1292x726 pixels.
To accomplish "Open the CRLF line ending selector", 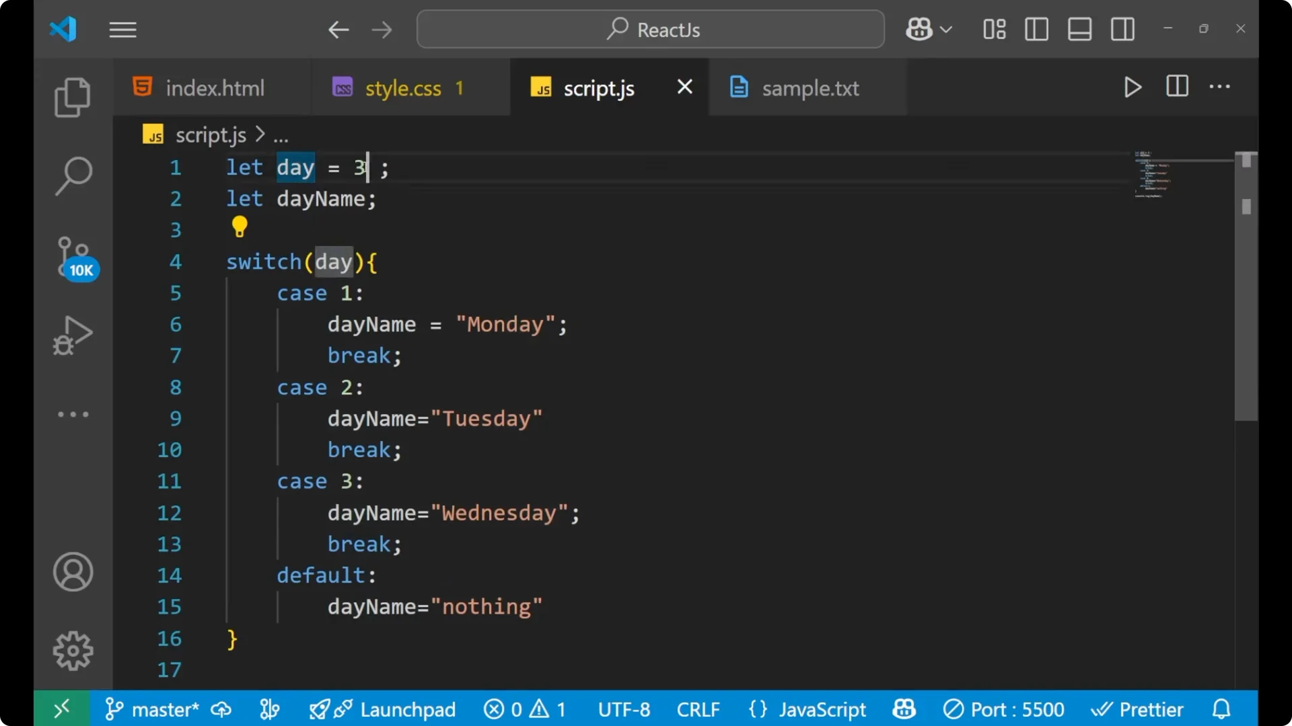I will pyautogui.click(x=698, y=709).
